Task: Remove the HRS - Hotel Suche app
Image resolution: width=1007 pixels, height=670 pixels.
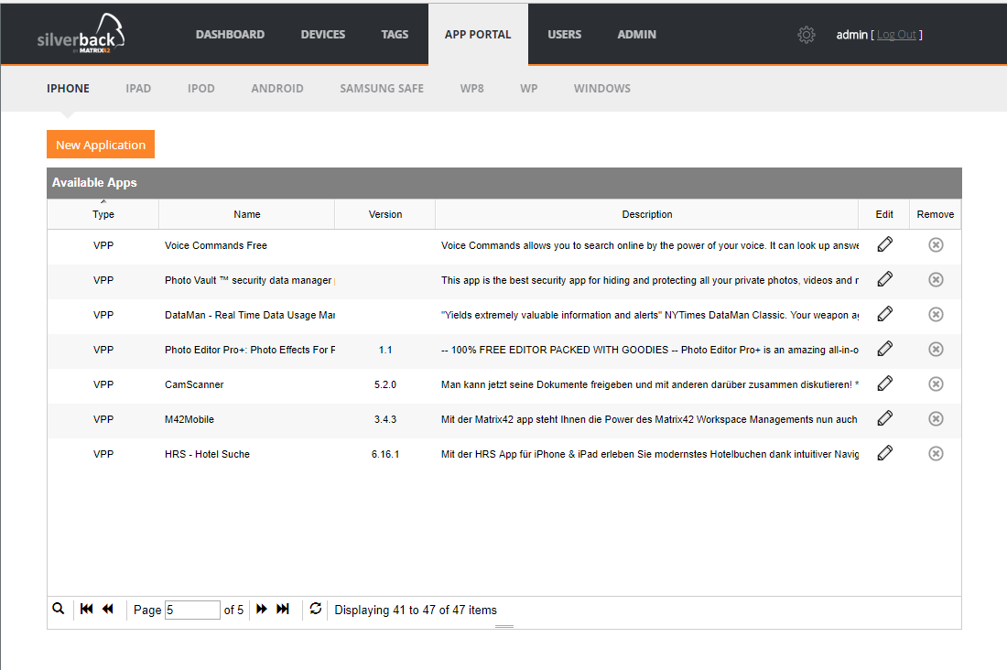Action: click(936, 453)
